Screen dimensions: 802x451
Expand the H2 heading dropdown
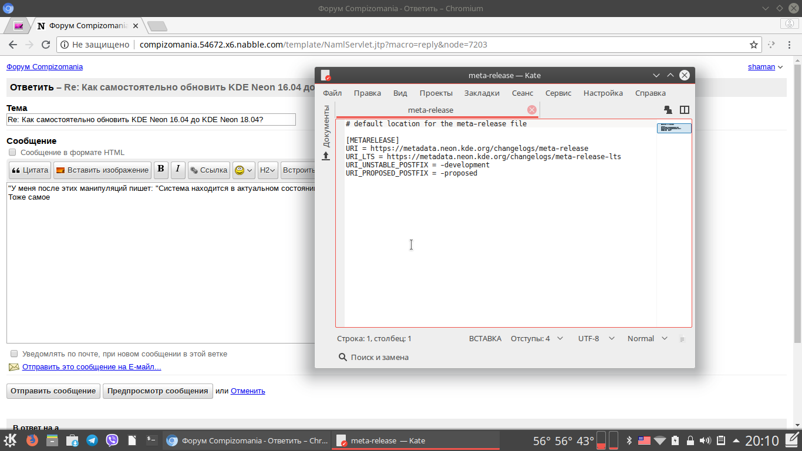coord(268,170)
